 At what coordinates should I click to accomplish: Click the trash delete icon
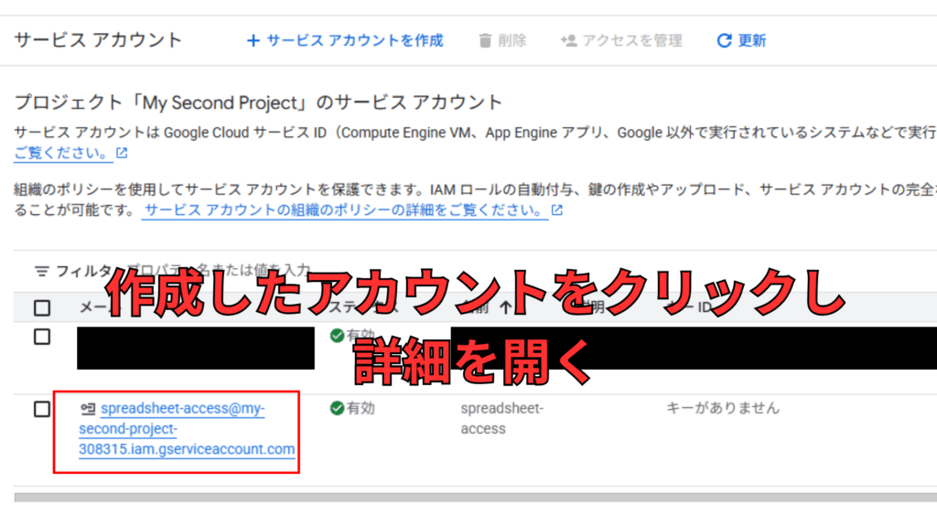[485, 40]
